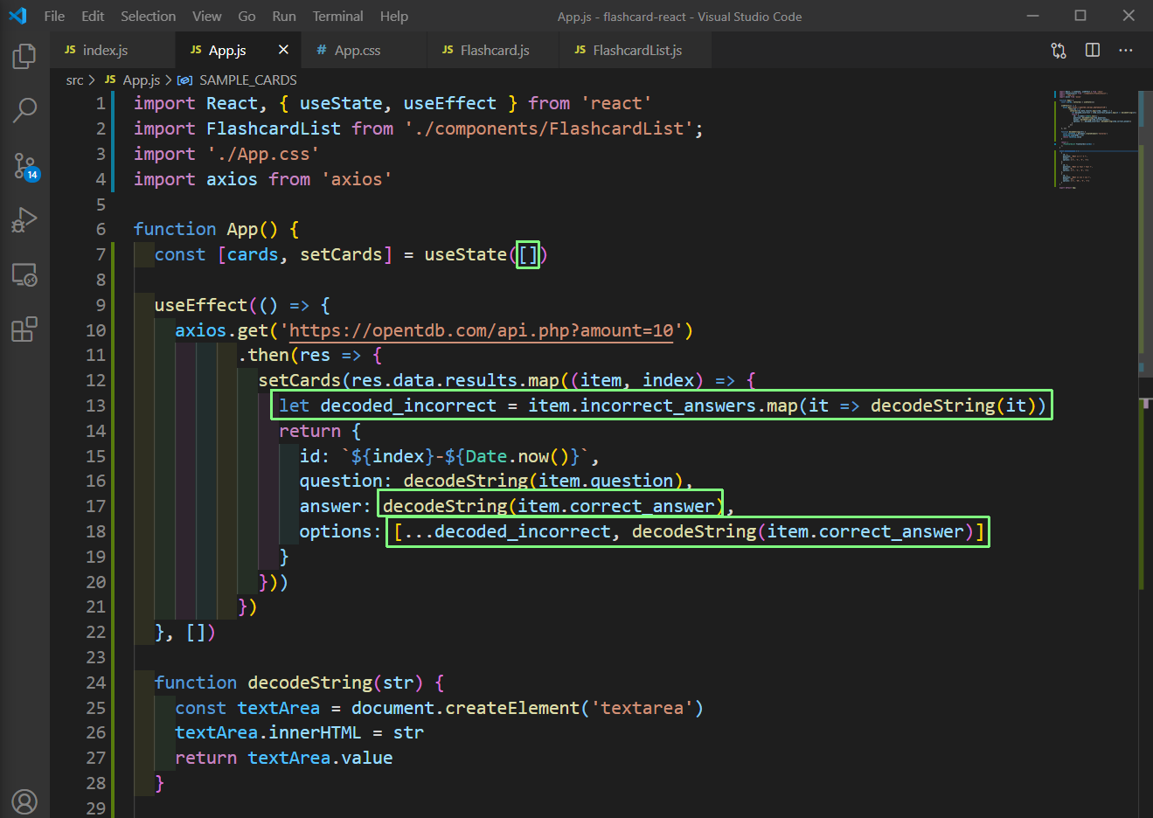The width and height of the screenshot is (1153, 818).
Task: Open the View menu
Action: click(x=207, y=16)
